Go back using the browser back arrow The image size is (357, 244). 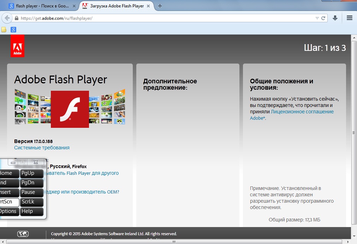point(7,18)
